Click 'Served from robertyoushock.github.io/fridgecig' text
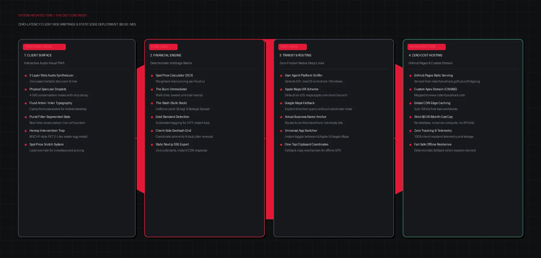The height and width of the screenshot is (258, 541). pyautogui.click(x=447, y=81)
